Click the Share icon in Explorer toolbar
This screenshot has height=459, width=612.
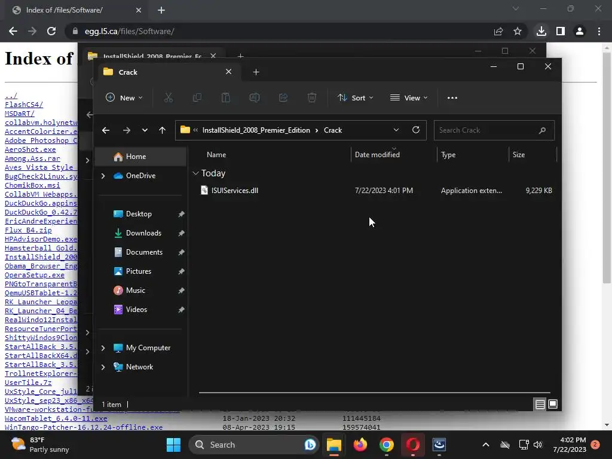coord(283,97)
